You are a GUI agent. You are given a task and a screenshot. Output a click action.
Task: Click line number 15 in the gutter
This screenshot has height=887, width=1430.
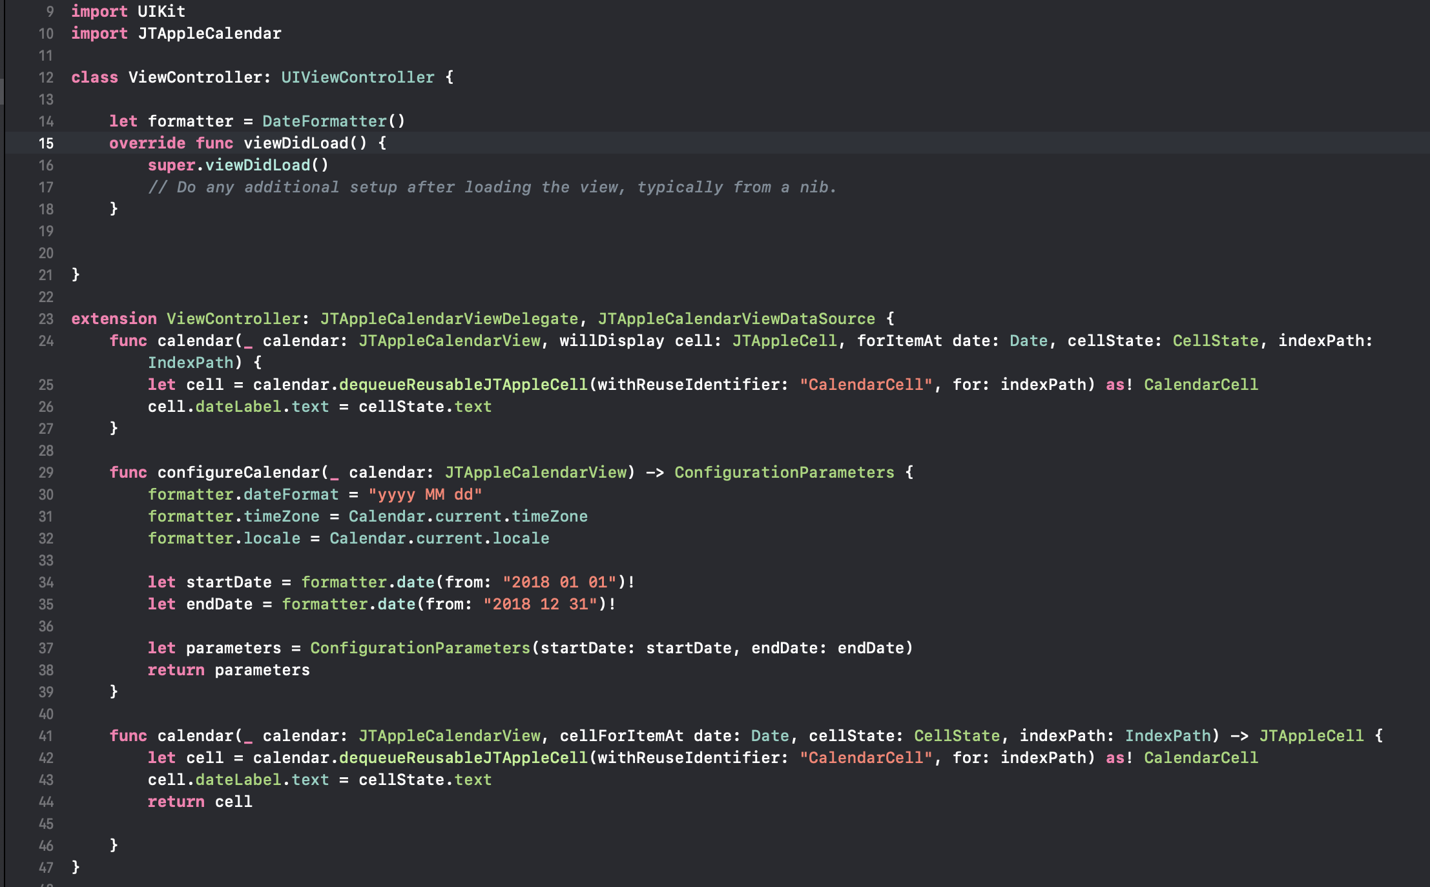click(x=46, y=143)
